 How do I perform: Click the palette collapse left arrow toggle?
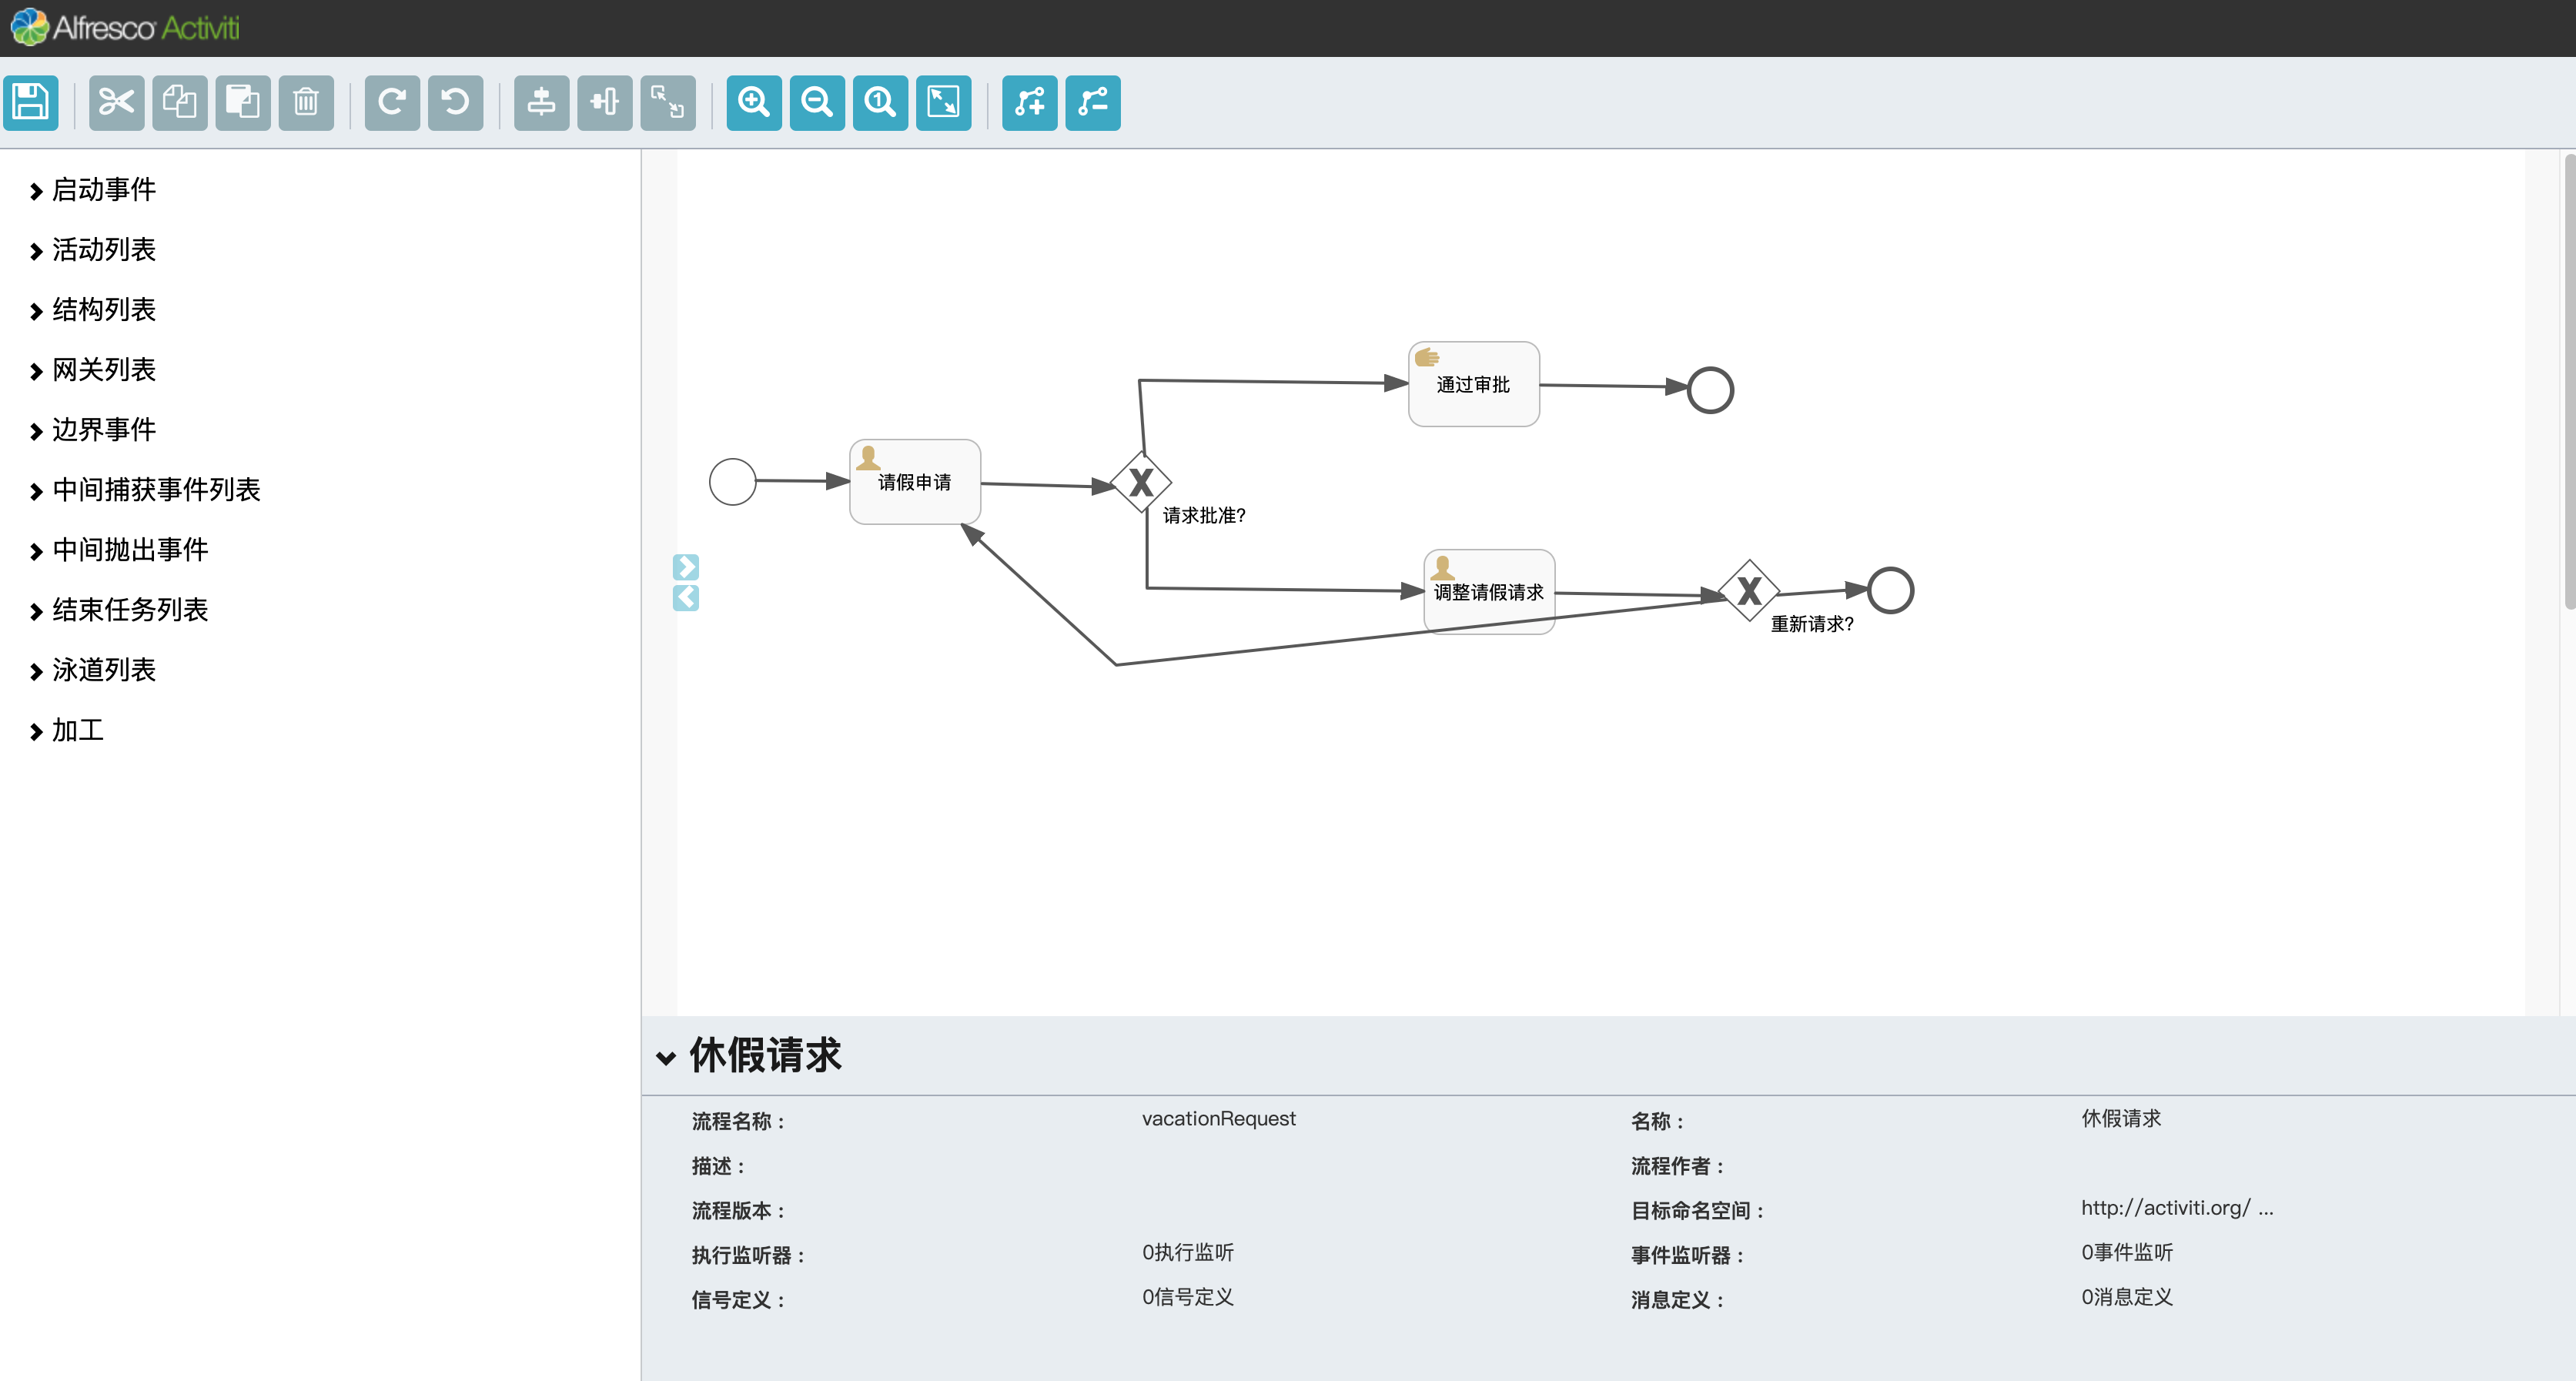pos(686,598)
